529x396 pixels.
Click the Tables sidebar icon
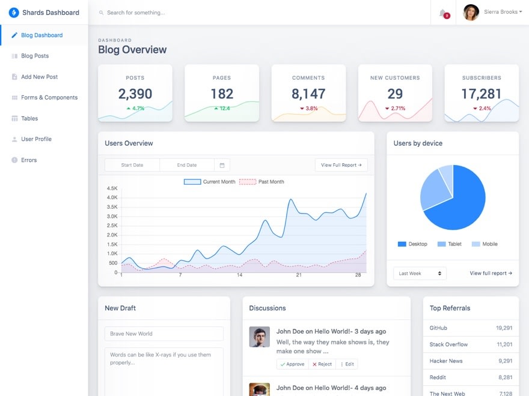14,118
